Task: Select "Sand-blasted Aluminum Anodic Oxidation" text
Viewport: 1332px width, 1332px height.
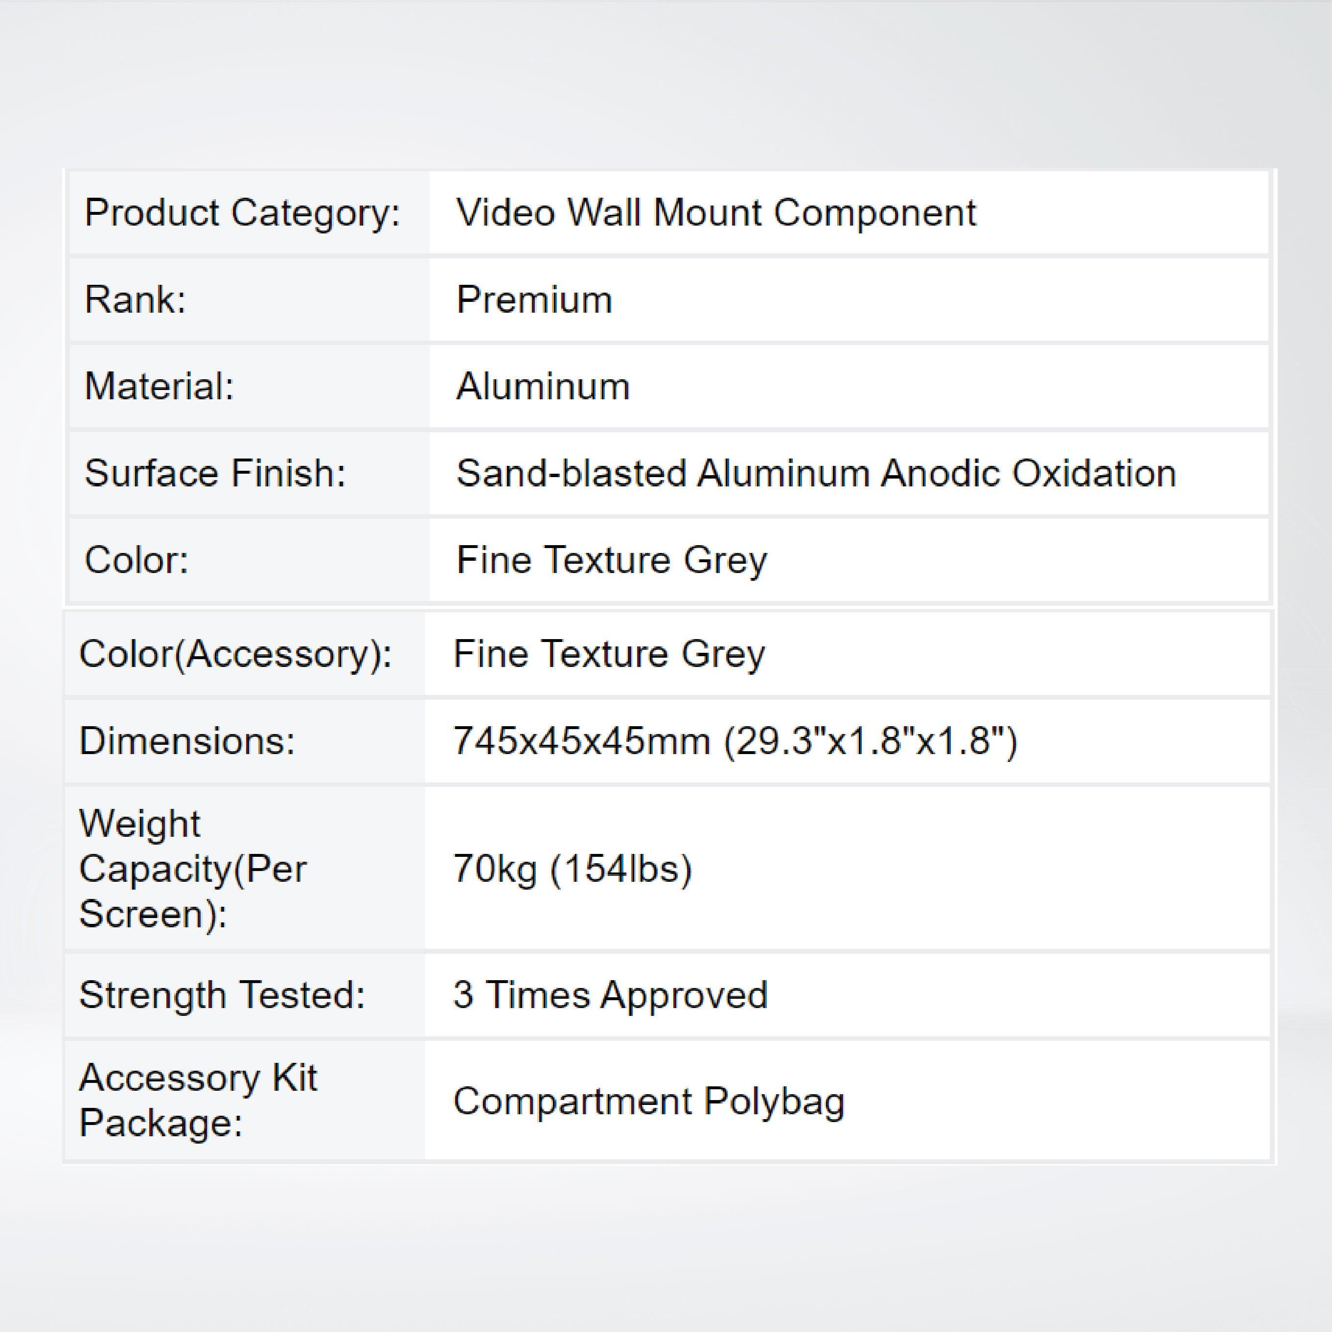Action: (x=816, y=473)
